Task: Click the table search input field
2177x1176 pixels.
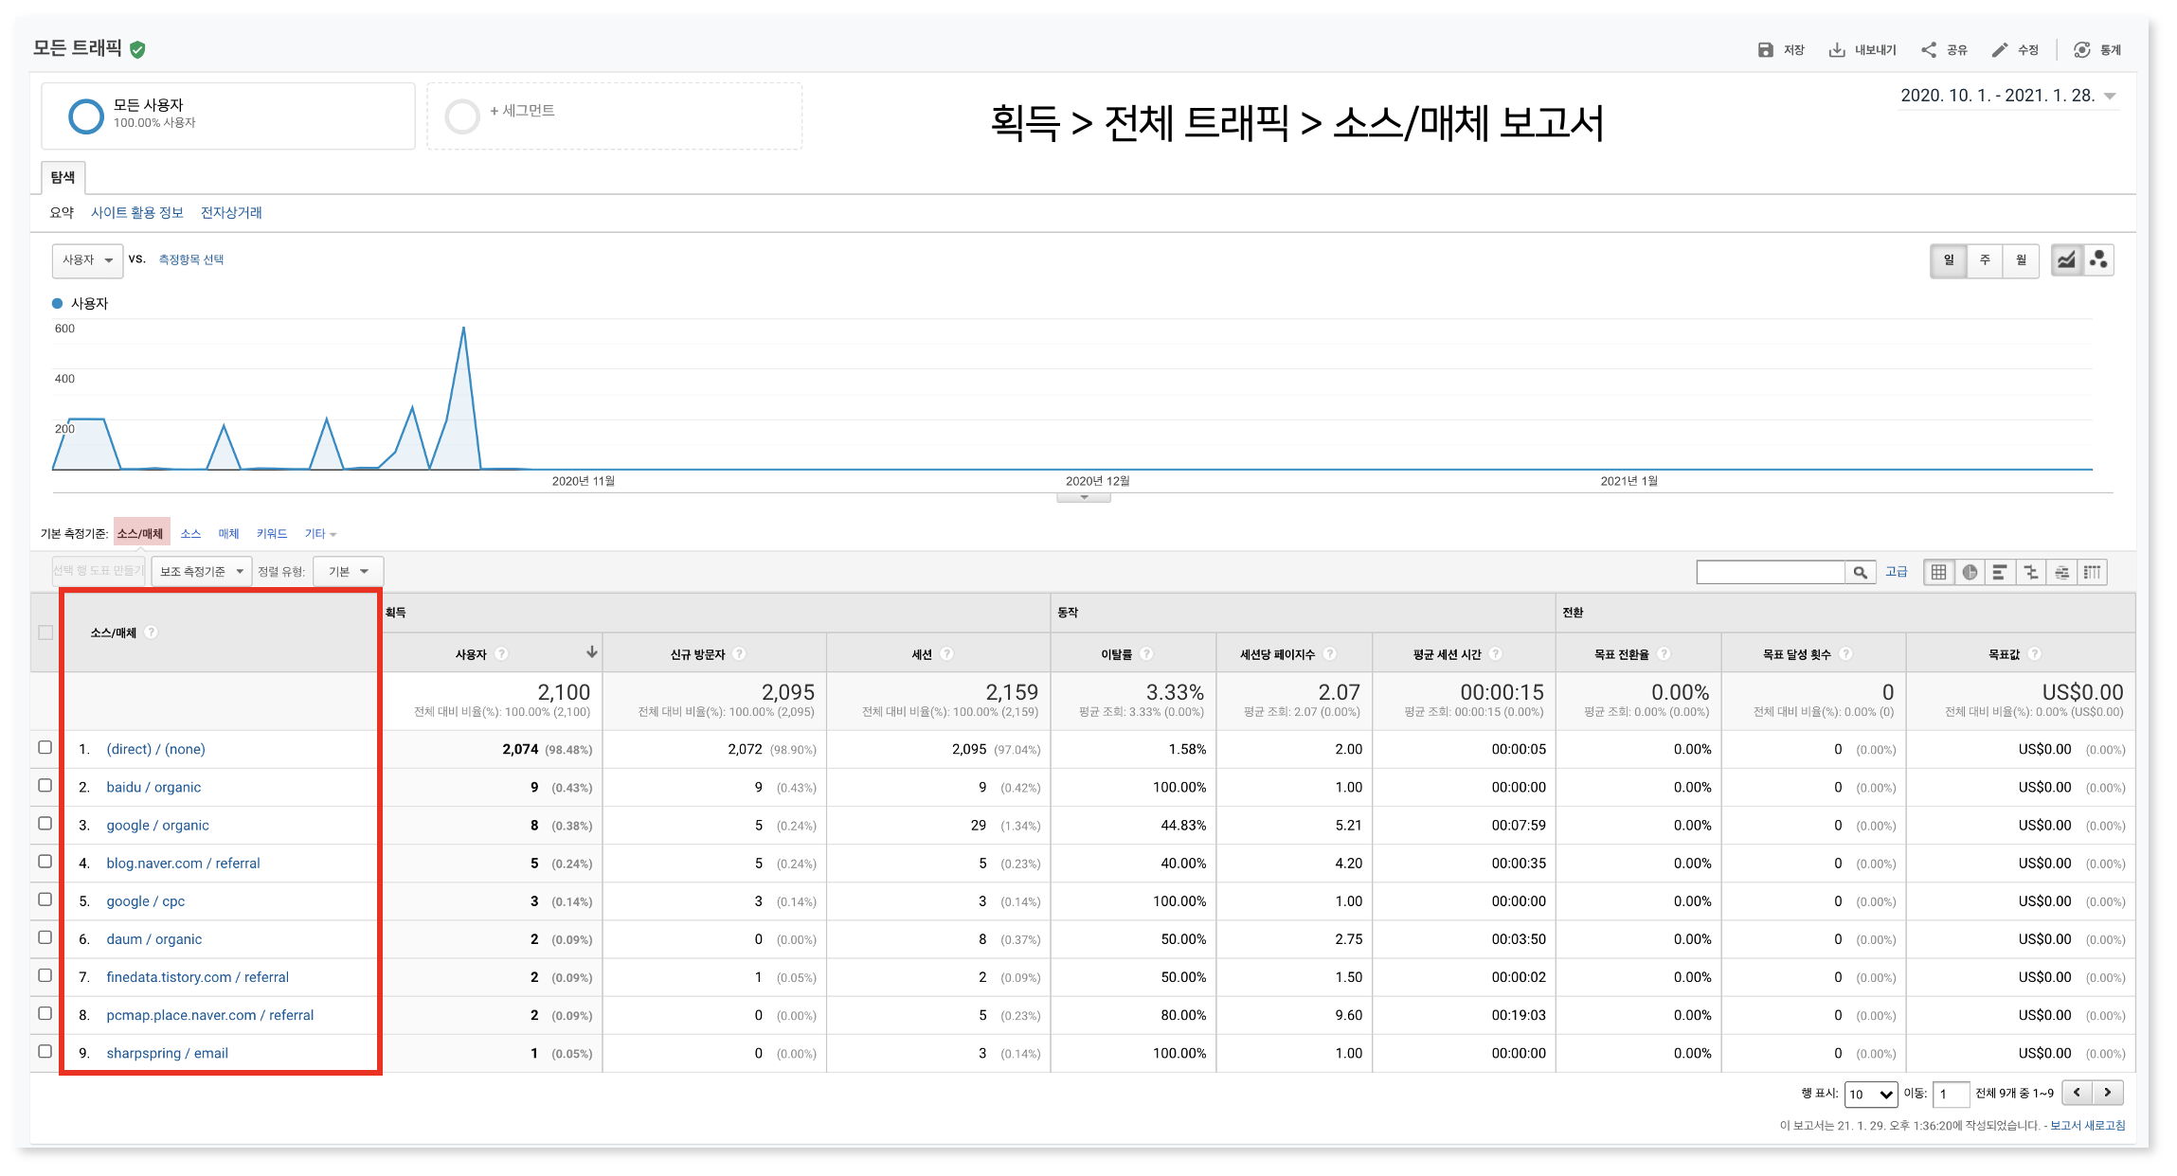Action: point(1769,572)
